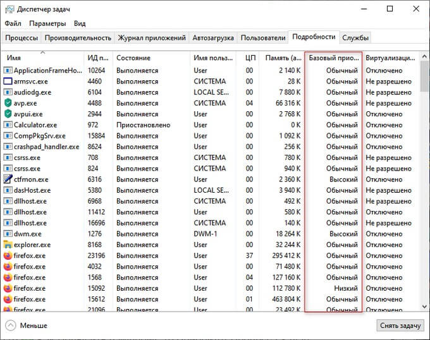This screenshot has width=430, height=340.
Task: Sort by the ЦП column header
Action: (x=249, y=58)
